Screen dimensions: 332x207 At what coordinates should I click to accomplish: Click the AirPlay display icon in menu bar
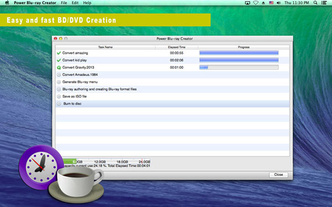pos(247,3)
